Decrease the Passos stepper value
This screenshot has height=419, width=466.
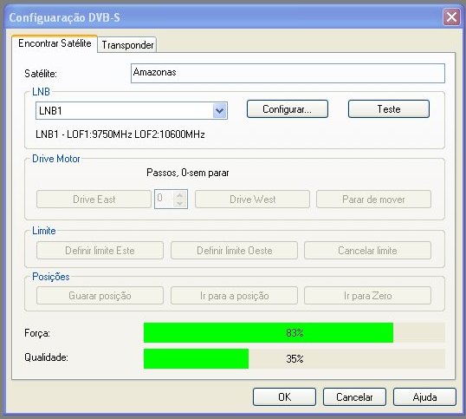180,203
